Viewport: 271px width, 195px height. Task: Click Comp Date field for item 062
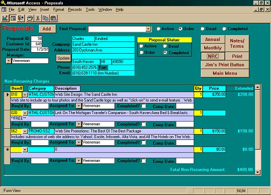185,143
